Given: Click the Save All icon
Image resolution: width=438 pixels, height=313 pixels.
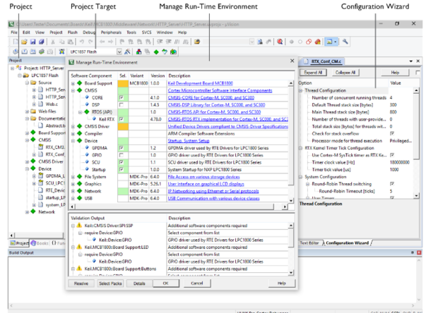Looking at the screenshot, I should point(42,42).
